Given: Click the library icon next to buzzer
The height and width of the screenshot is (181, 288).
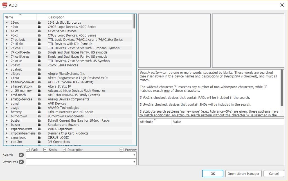Looking at the screenshot, I should click(x=39, y=125).
